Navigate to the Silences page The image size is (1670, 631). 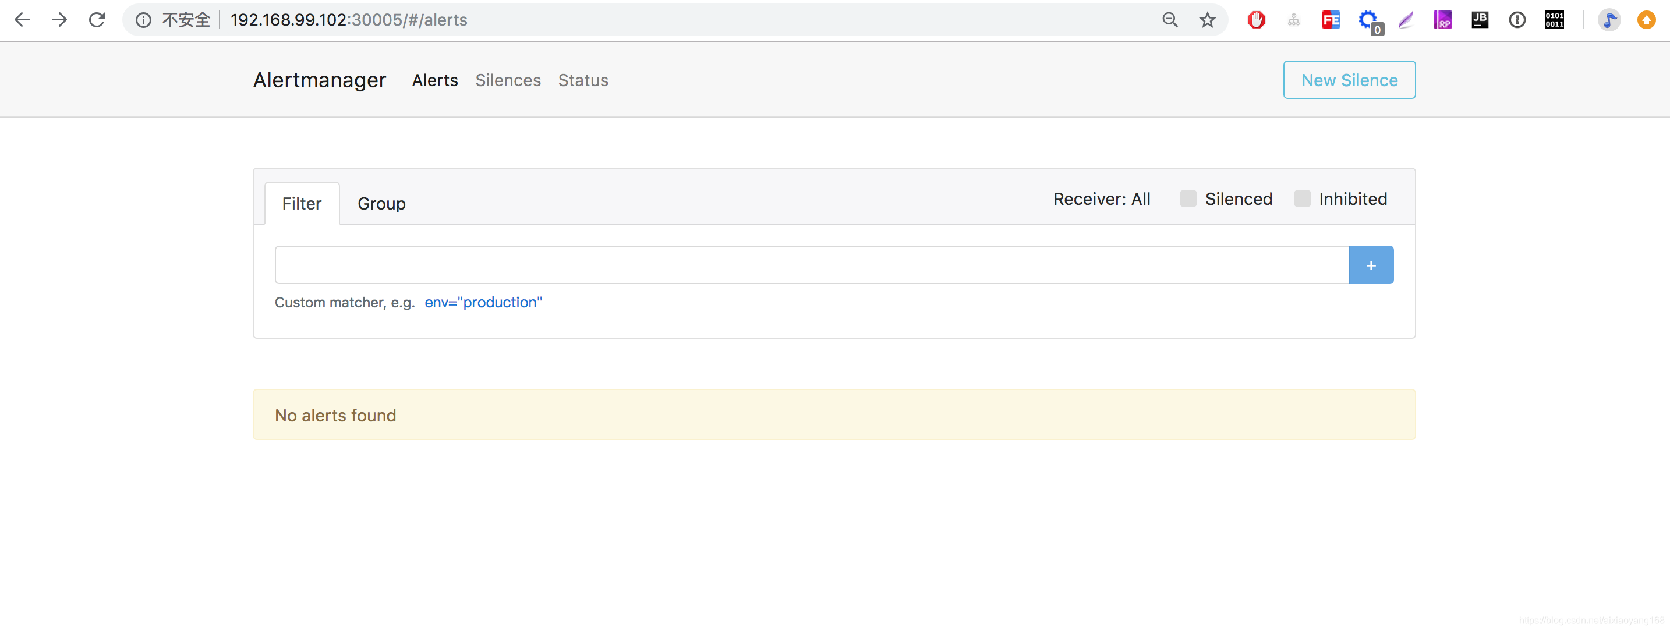(x=508, y=80)
